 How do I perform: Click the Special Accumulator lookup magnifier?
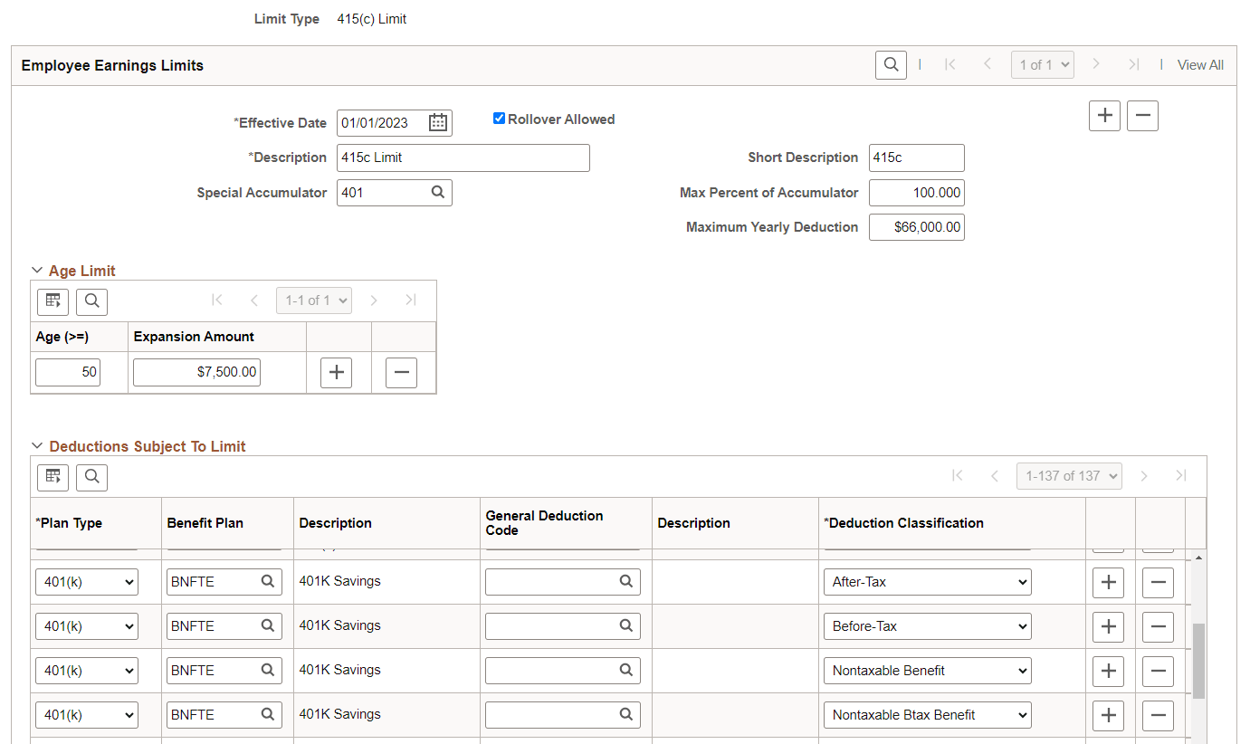coord(438,192)
